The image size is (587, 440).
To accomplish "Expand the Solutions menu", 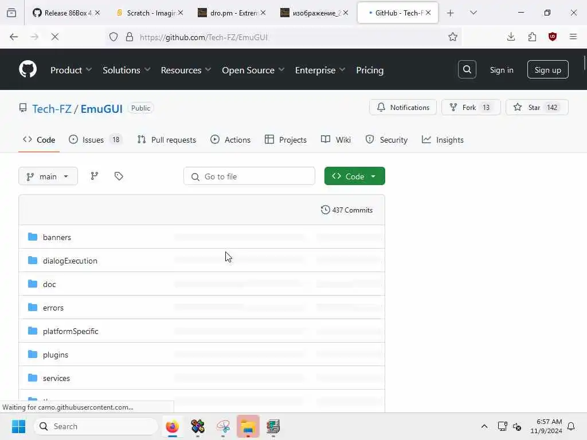I will (x=127, y=70).
